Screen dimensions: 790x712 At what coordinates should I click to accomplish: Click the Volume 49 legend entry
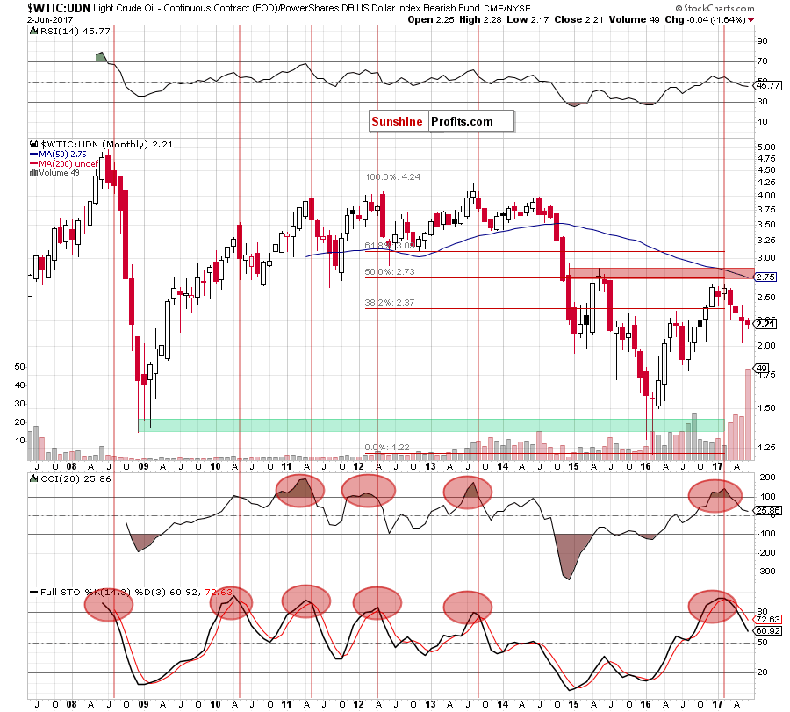[55, 172]
